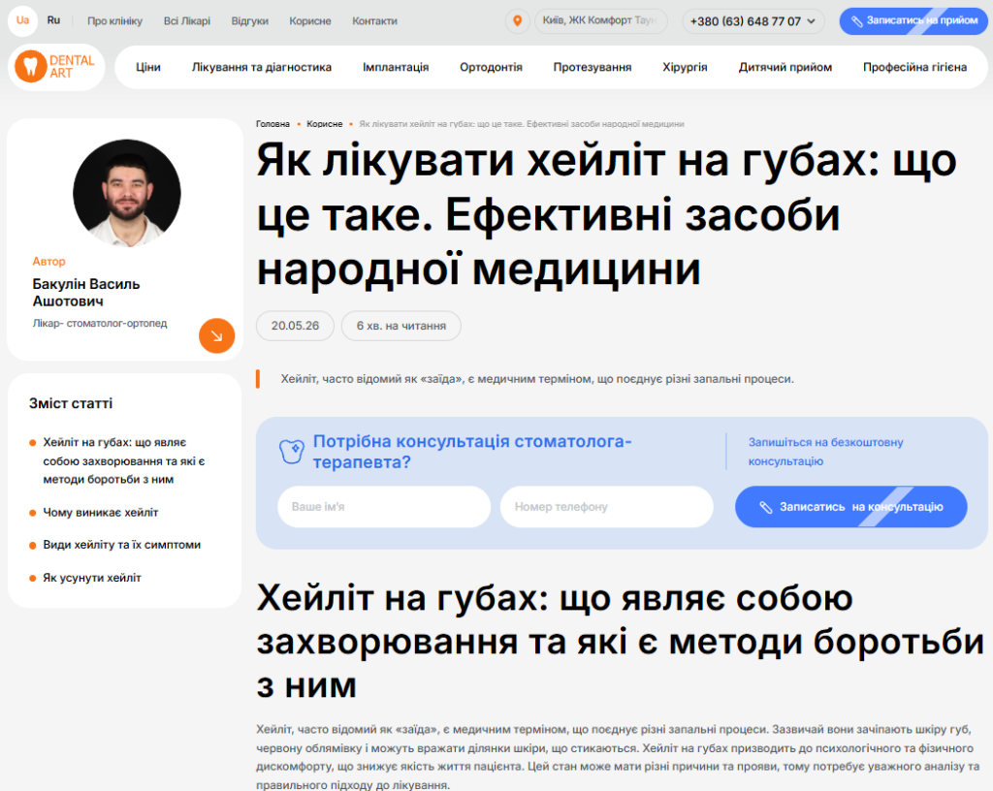
Task: Open Про клініку menu item
Action: coord(114,21)
